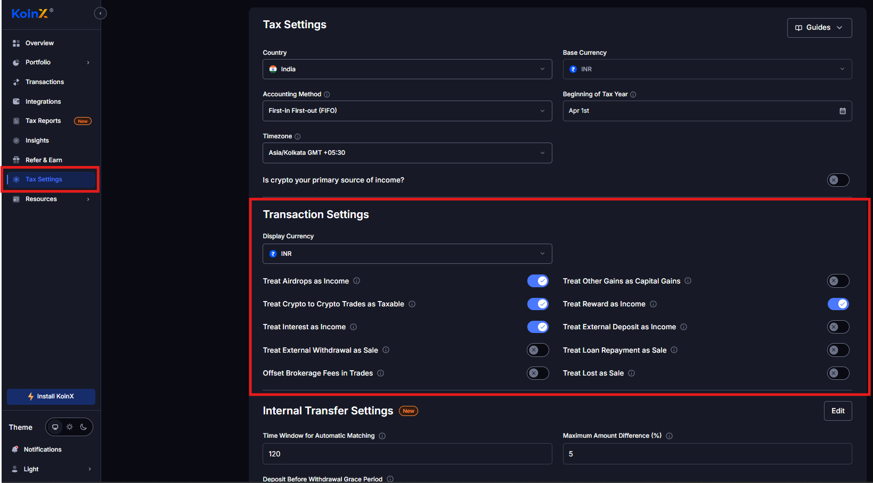Image resolution: width=873 pixels, height=483 pixels.
Task: Click the Portfolio pie chart icon
Action: (x=16, y=62)
